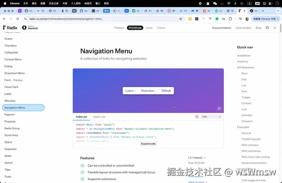Open the WeChat menu bar icon
The image size is (282, 183).
[x=215, y=3]
